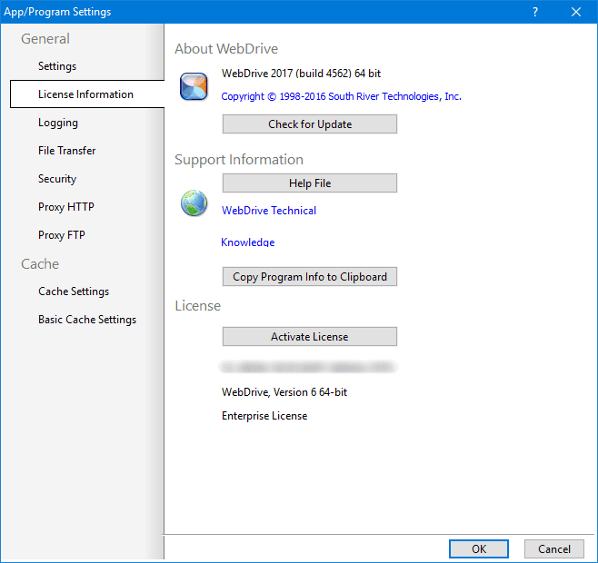Follow the WebDrive Technical link
Image resolution: width=598 pixels, height=563 pixels.
[269, 211]
